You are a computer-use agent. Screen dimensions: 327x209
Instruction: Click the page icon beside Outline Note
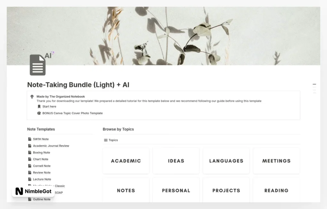pyautogui.click(x=30, y=199)
